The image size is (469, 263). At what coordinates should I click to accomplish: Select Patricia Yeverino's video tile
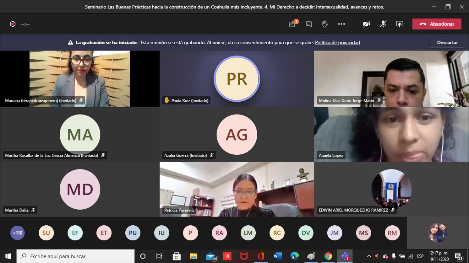pos(237,189)
